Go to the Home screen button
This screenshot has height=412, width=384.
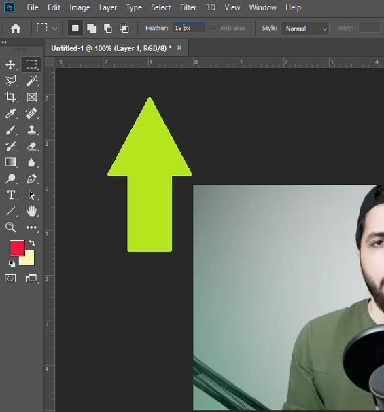16,28
